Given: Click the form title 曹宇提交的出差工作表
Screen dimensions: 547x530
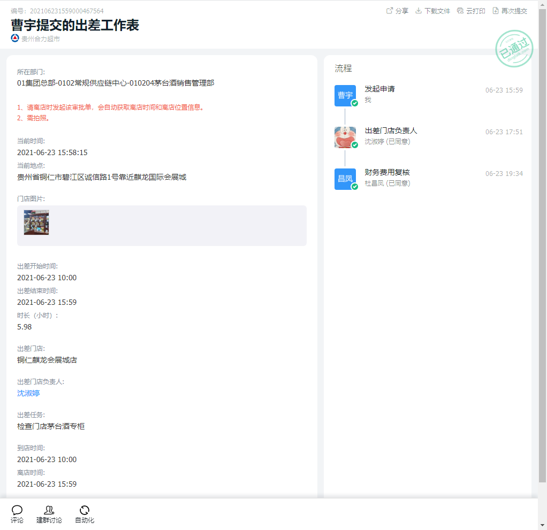Looking at the screenshot, I should click(75, 25).
